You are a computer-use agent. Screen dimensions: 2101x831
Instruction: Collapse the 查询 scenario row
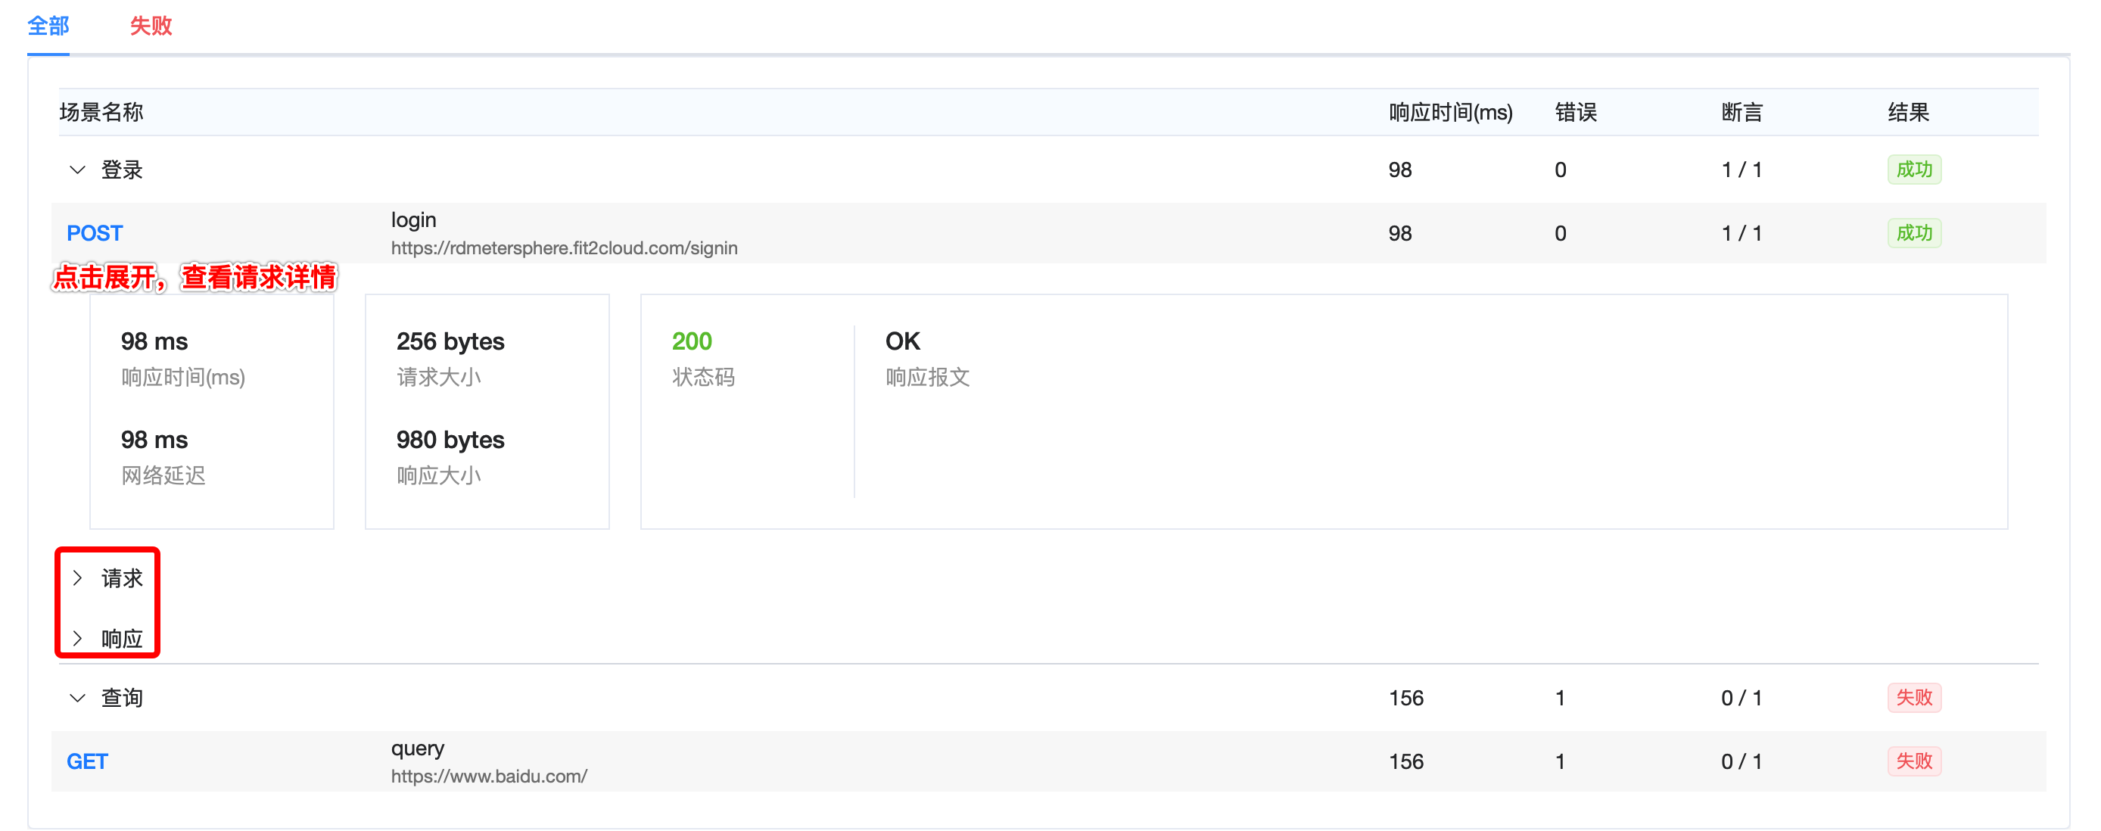77,697
